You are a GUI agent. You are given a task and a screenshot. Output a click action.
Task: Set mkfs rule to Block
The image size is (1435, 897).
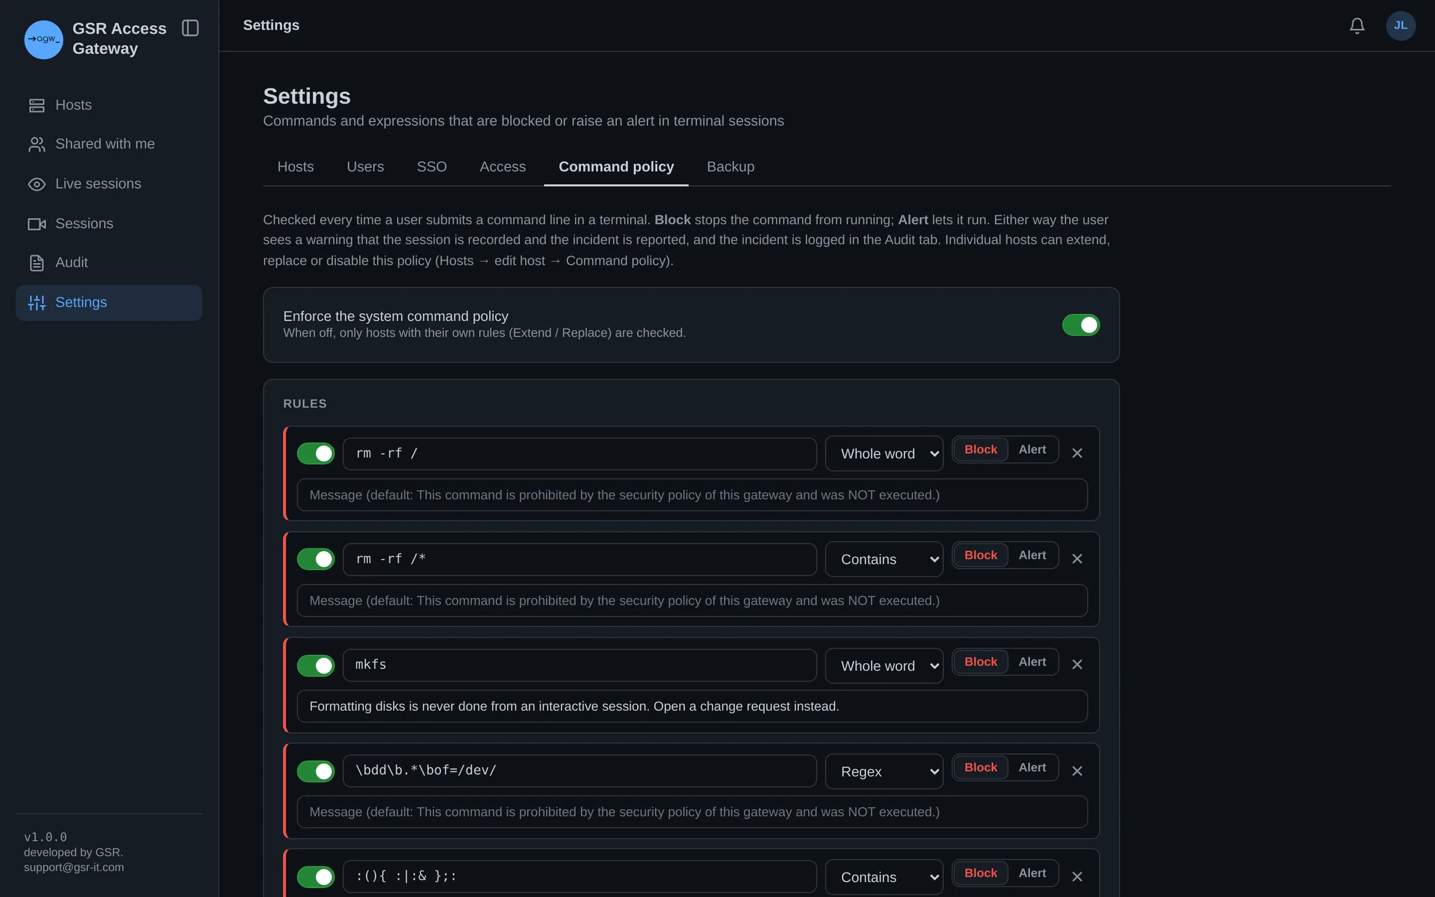pos(981,662)
